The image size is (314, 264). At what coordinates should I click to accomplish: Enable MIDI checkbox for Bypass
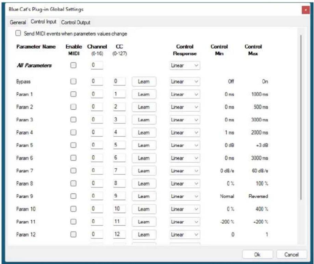(x=73, y=81)
